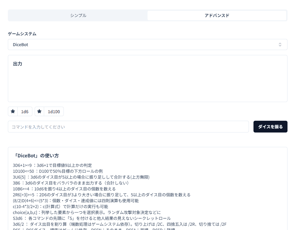Click the 1D100<=50 example line
The image size is (296, 230).
[58, 171]
